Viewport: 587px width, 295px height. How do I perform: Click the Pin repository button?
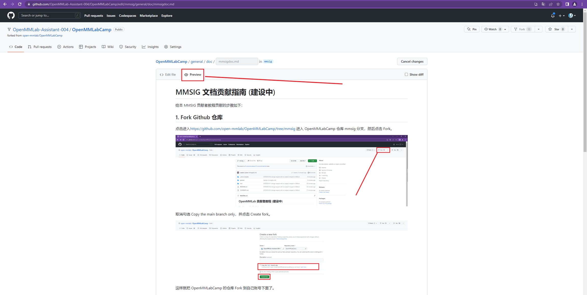tap(472, 29)
